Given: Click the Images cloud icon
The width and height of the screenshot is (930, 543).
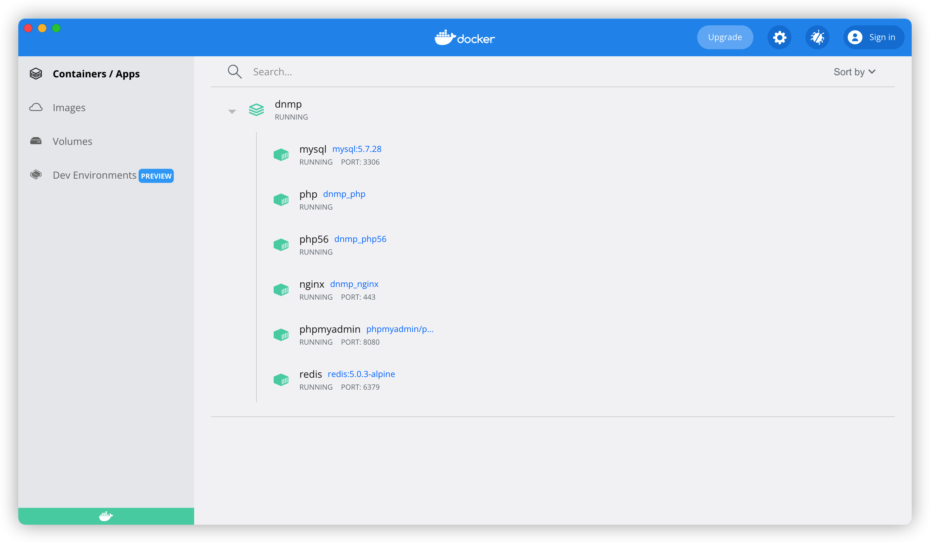Looking at the screenshot, I should 36,107.
